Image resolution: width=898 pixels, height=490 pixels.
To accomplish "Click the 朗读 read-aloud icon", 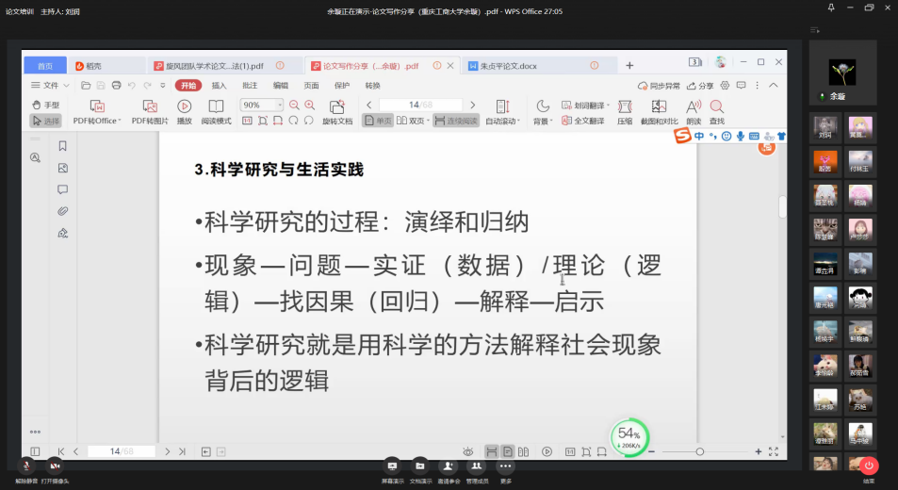I will (694, 106).
